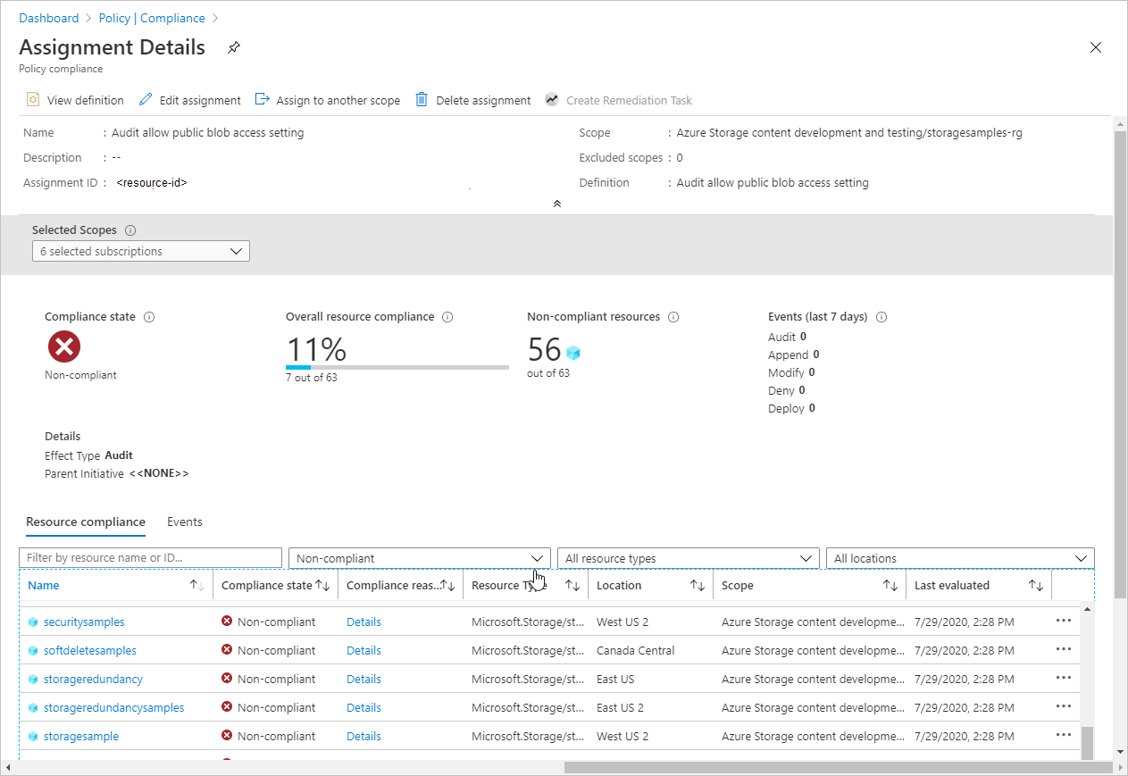Open Details link for softdeletesamples
Screen dimensions: 1128x776
pos(363,650)
